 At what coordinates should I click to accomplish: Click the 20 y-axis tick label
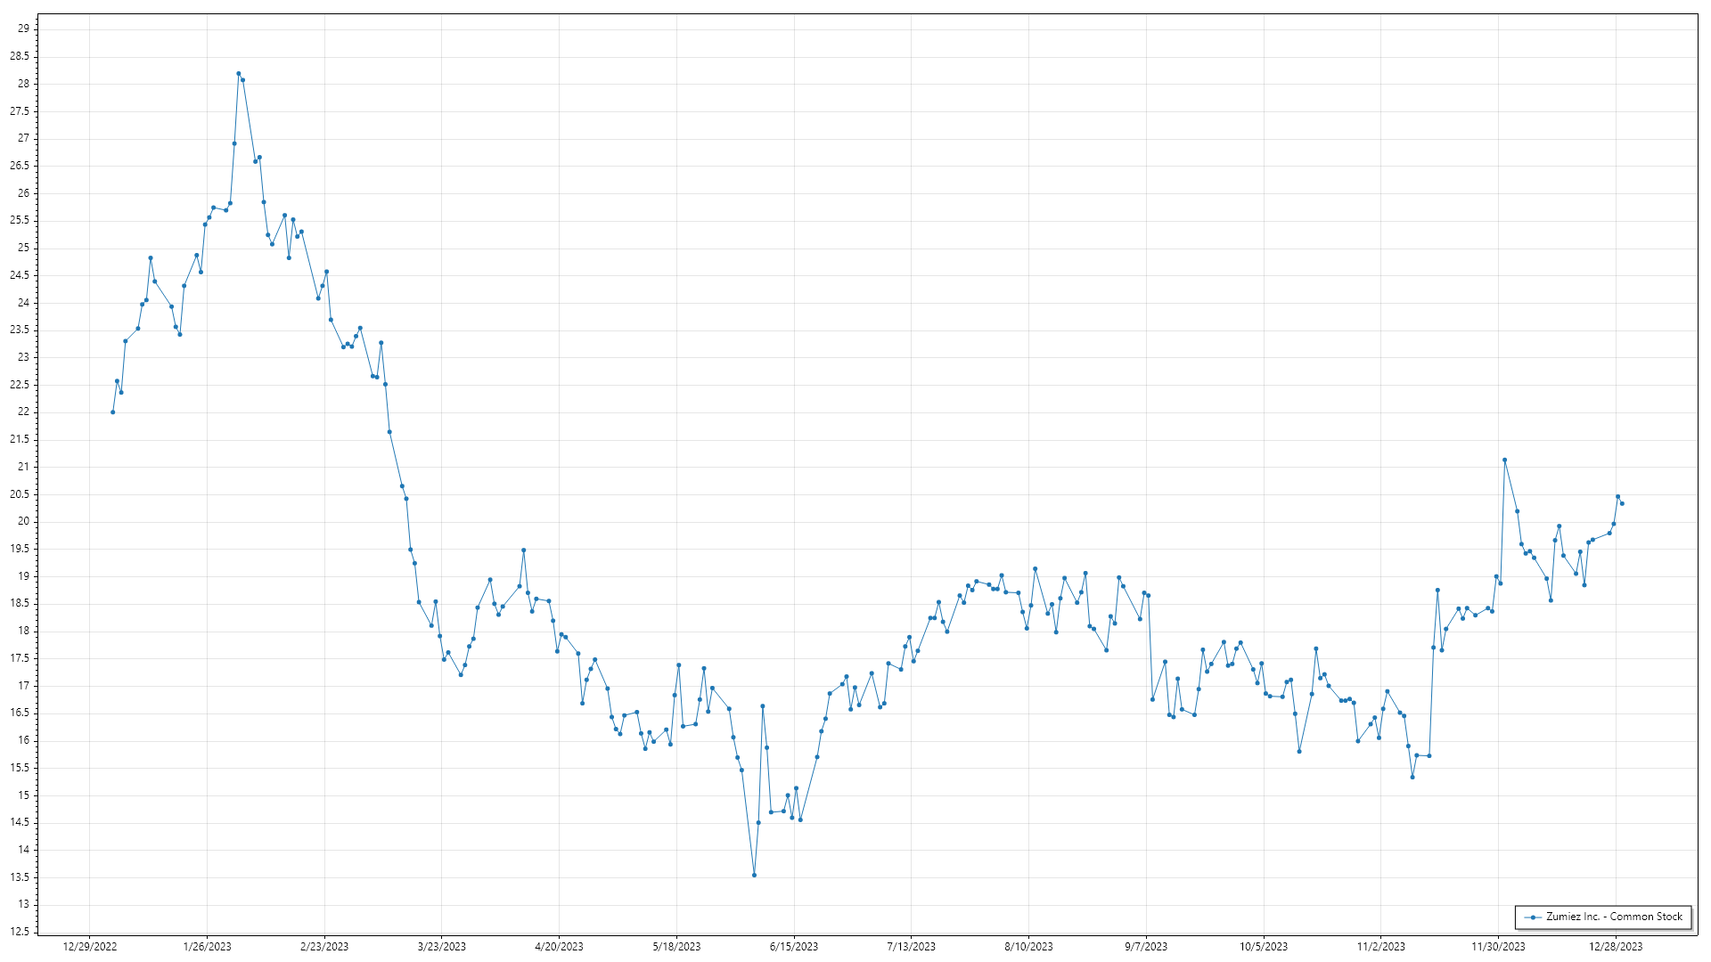coord(24,522)
